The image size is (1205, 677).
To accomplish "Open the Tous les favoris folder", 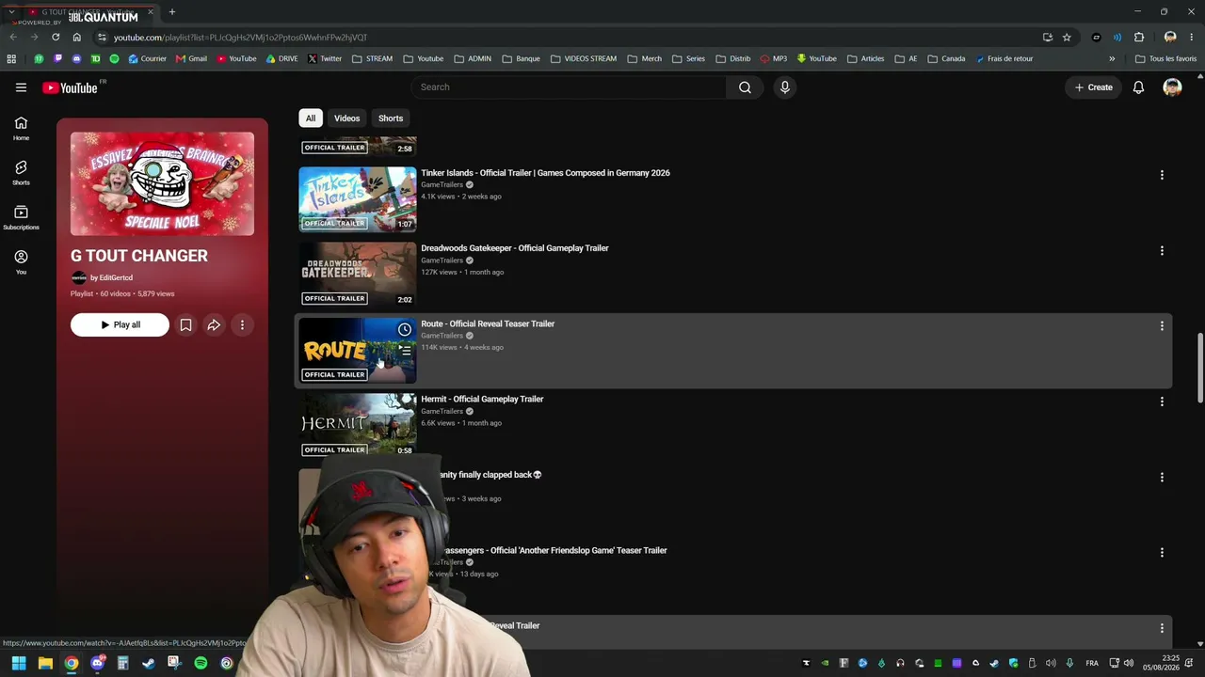I will click(x=1165, y=58).
